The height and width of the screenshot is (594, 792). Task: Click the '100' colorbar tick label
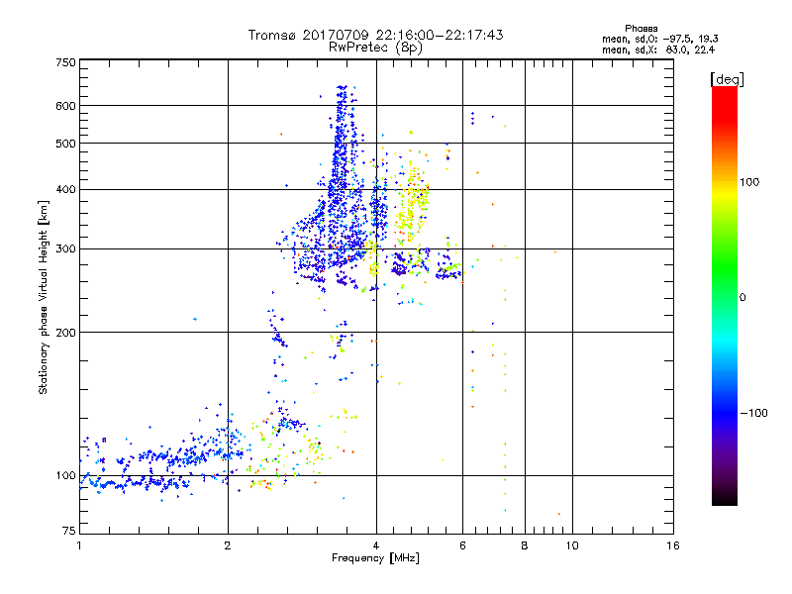[x=749, y=182]
